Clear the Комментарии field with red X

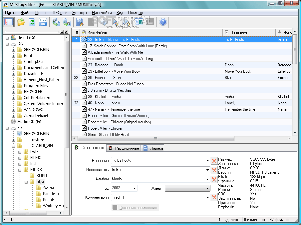(x=214, y=197)
